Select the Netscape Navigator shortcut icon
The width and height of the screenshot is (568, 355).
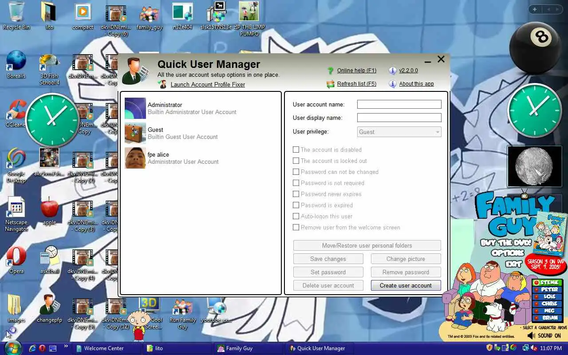pos(16,208)
